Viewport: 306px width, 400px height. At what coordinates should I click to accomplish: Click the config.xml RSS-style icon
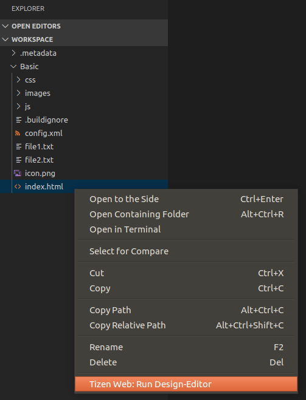click(x=18, y=133)
